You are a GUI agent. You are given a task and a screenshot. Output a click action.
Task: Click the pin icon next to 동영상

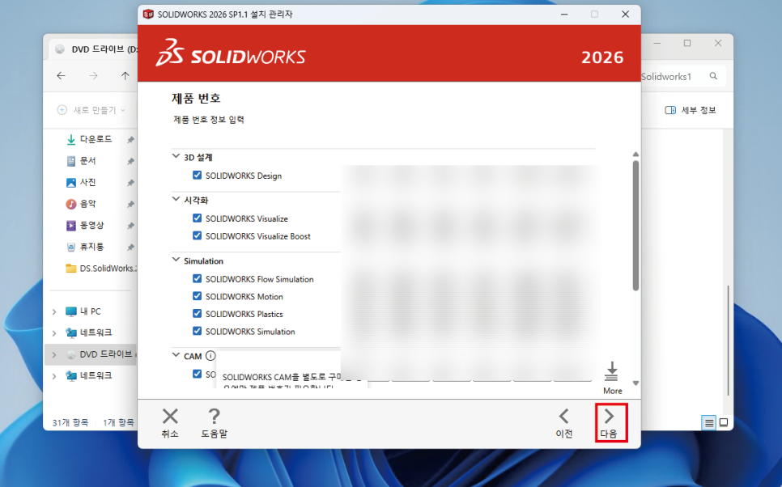click(130, 226)
